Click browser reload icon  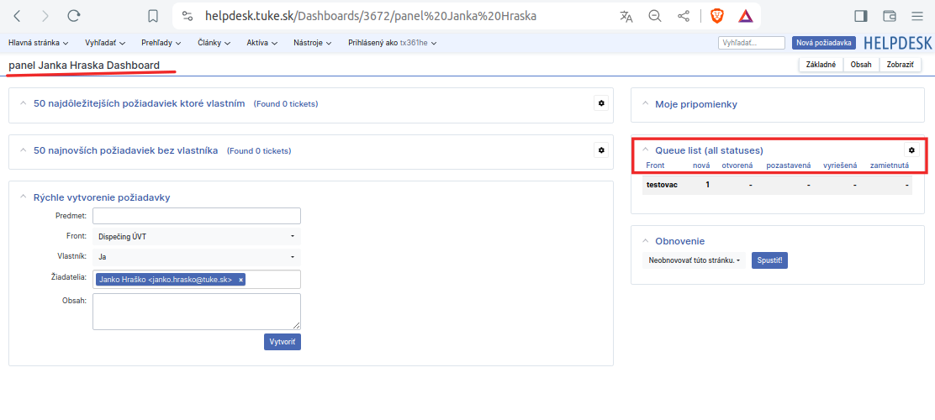point(74,16)
